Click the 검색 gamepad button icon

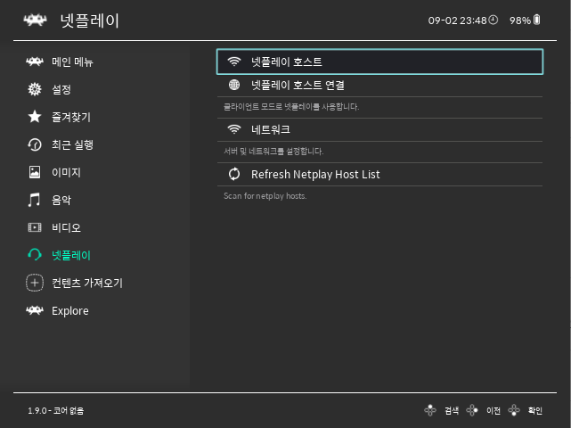click(430, 410)
